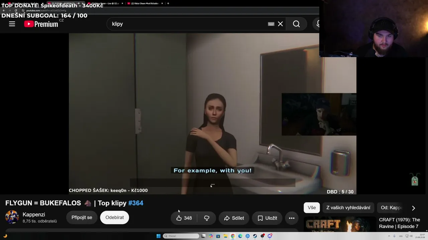Open the CRAFT (1979) video thumbnail

click(340, 224)
